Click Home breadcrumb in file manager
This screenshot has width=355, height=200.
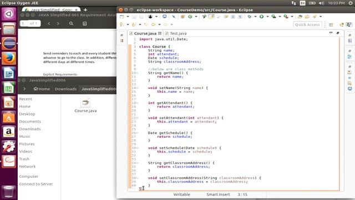42,89
